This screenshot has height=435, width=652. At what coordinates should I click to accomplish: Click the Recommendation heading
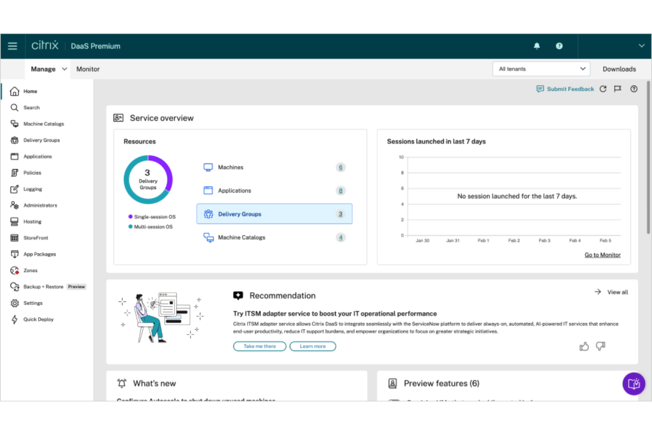coord(282,296)
